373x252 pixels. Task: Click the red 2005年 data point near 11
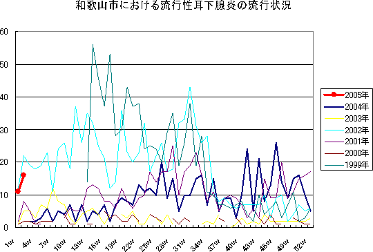(17, 191)
